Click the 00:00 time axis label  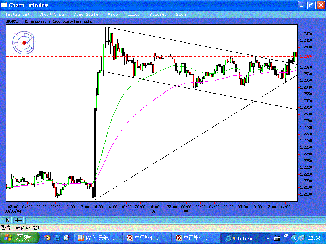coord(186,207)
